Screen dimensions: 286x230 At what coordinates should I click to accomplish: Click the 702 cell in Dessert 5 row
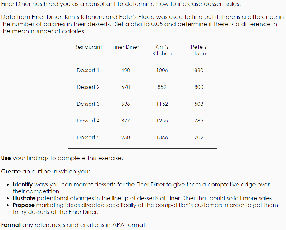point(199,137)
